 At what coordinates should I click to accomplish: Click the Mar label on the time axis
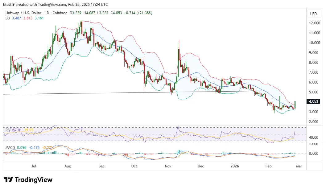[x=299, y=166]
